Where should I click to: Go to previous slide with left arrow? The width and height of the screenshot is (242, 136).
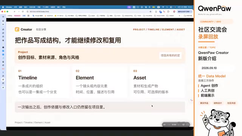click(x=169, y=125)
